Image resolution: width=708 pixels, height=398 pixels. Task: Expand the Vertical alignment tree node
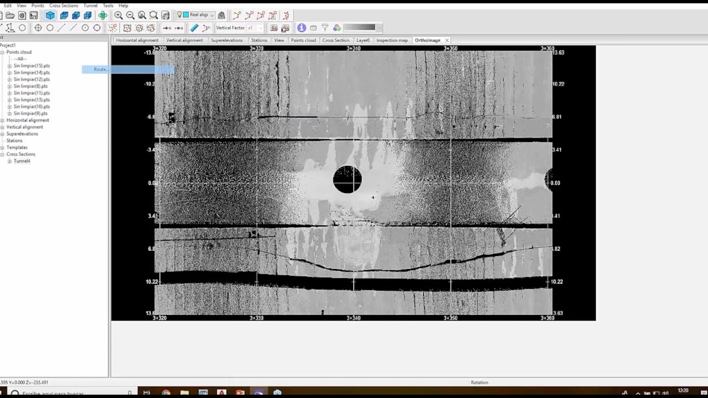click(2, 127)
